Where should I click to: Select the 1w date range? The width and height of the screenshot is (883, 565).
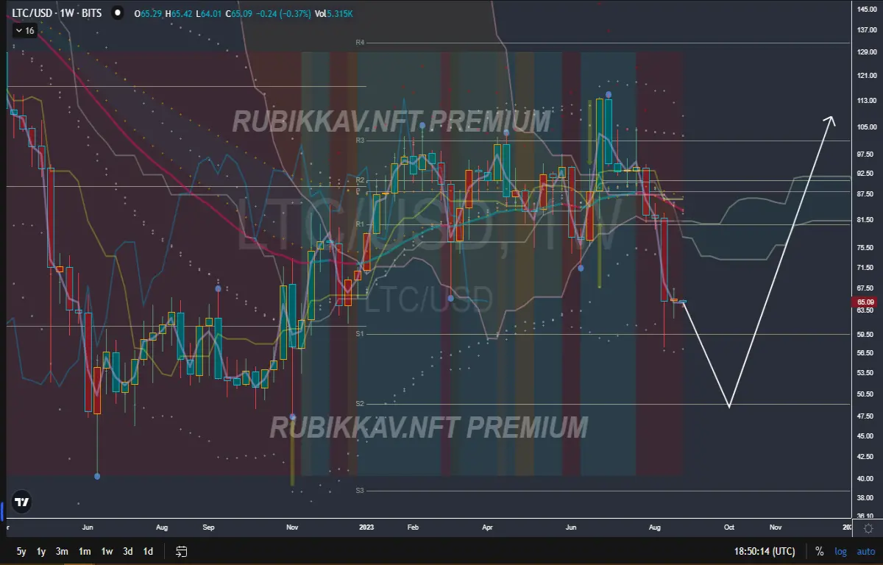tap(107, 551)
